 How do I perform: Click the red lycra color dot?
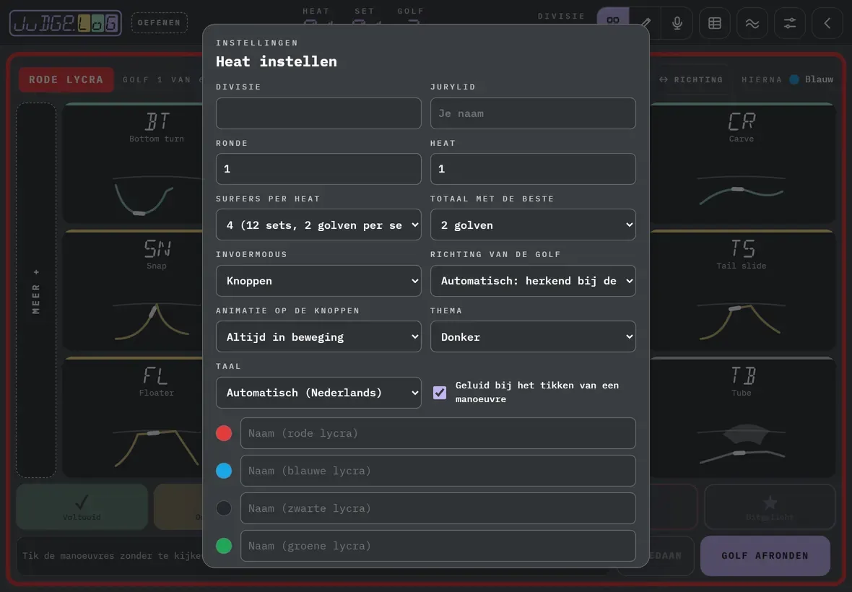click(x=224, y=433)
